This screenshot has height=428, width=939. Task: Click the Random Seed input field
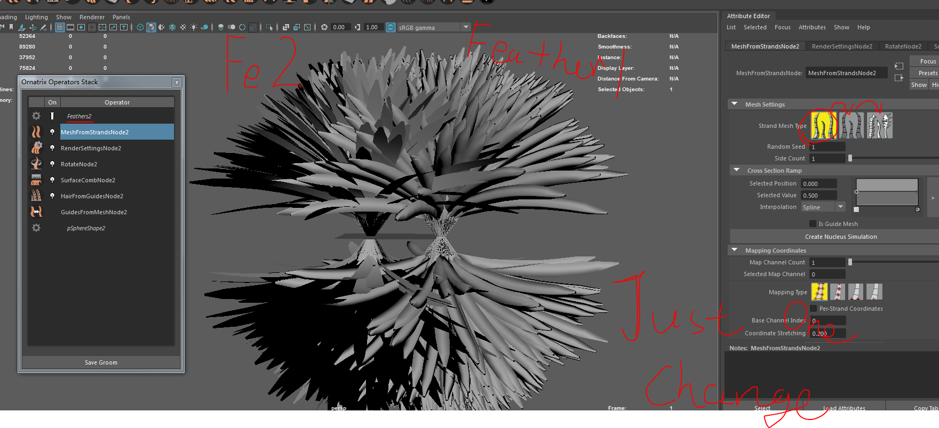tap(827, 147)
